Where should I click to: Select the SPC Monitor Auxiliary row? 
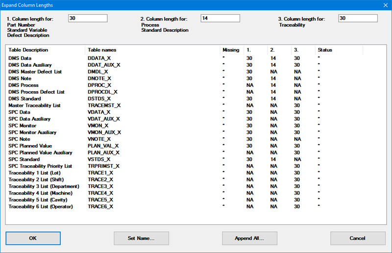tap(32, 132)
